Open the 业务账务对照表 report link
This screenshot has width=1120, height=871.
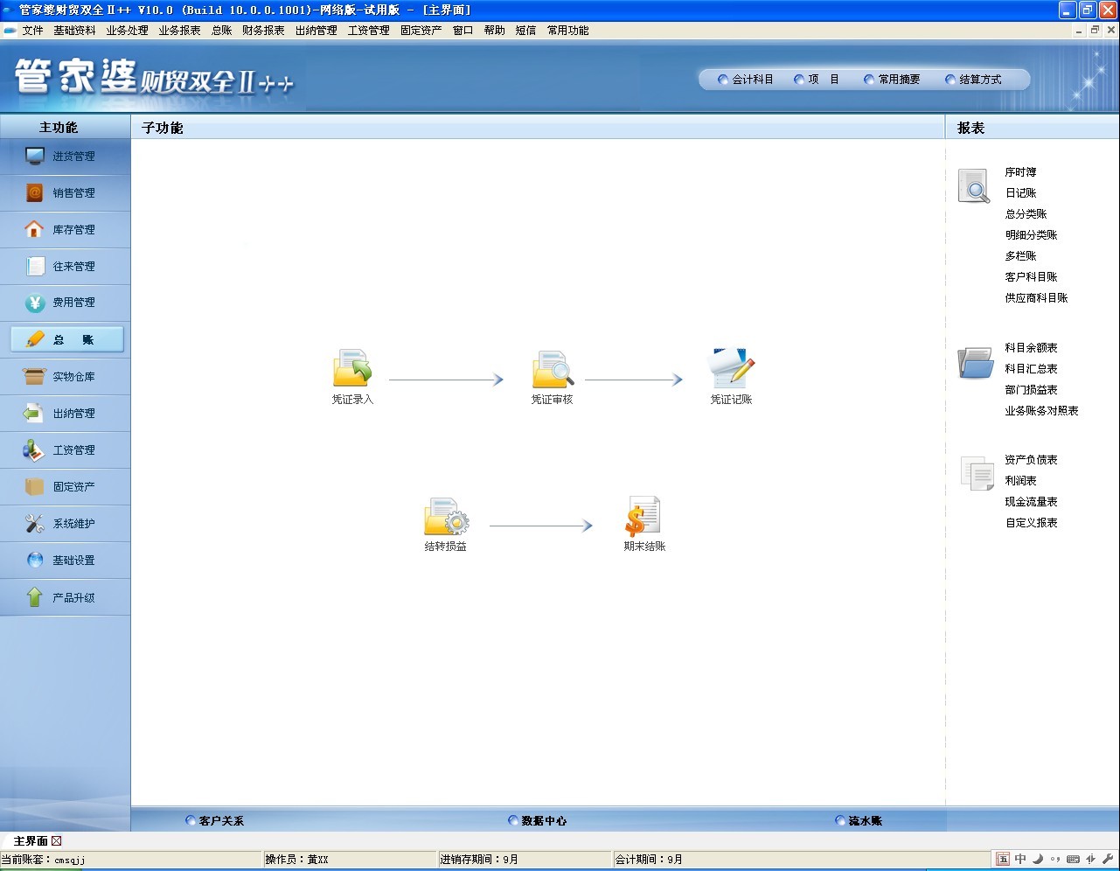1041,411
